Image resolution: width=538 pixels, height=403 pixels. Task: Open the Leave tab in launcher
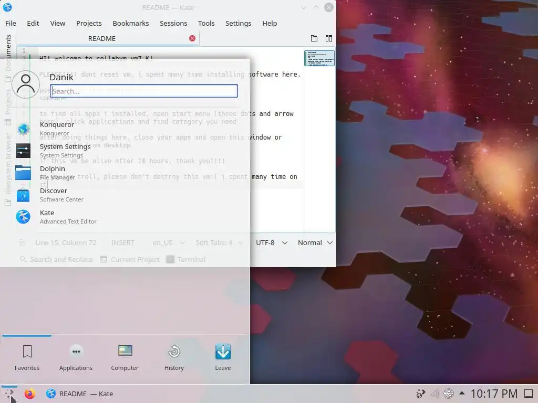coord(223,358)
